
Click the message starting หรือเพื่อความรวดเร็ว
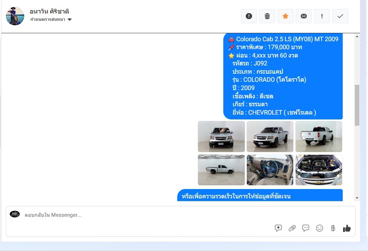(260, 195)
